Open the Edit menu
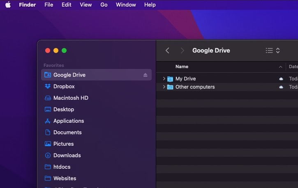 (67, 5)
